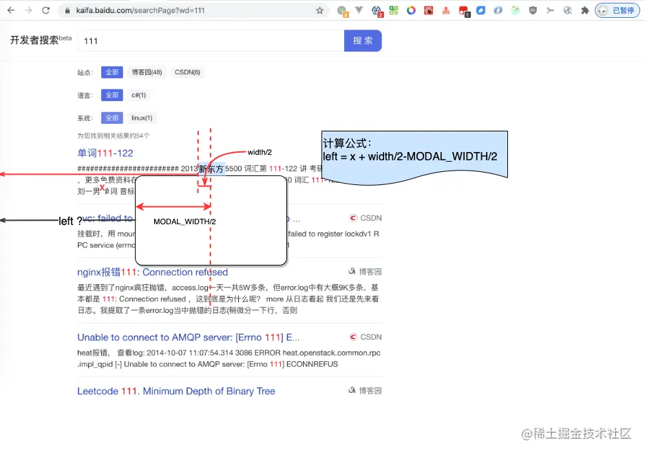Click the result count text 为您找到相关结果约54个
645x454 pixels.
click(x=114, y=136)
